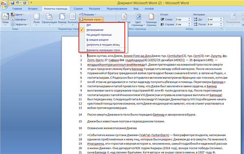The height and width of the screenshot is (154, 244).
Task: Open theme Цвета dropdown
Action: [x=18, y=15]
